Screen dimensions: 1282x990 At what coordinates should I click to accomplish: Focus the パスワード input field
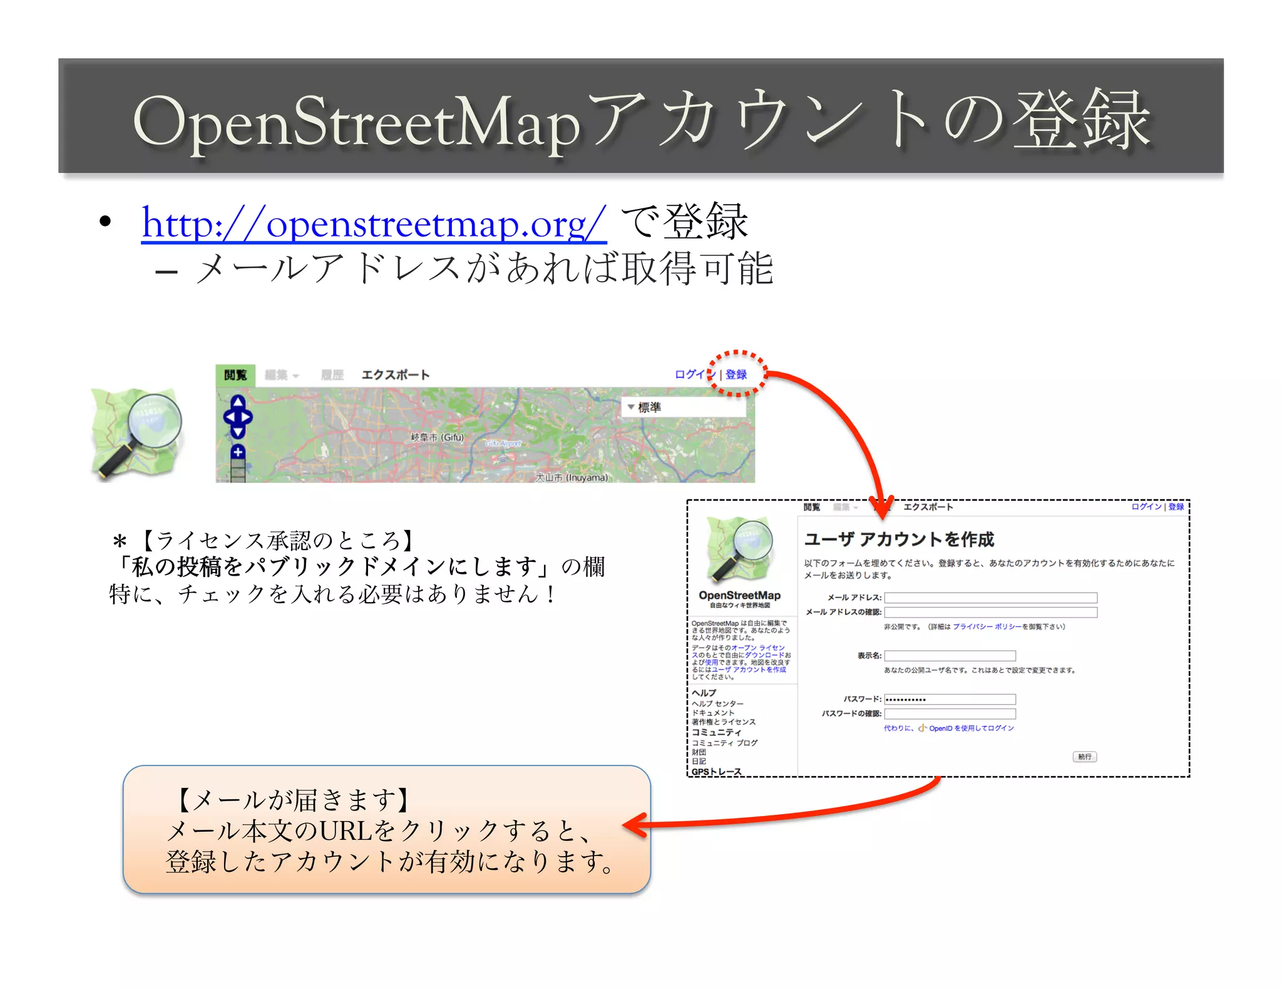pyautogui.click(x=950, y=699)
